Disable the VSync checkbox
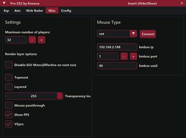This screenshot has width=186, height=138. (x=9, y=124)
